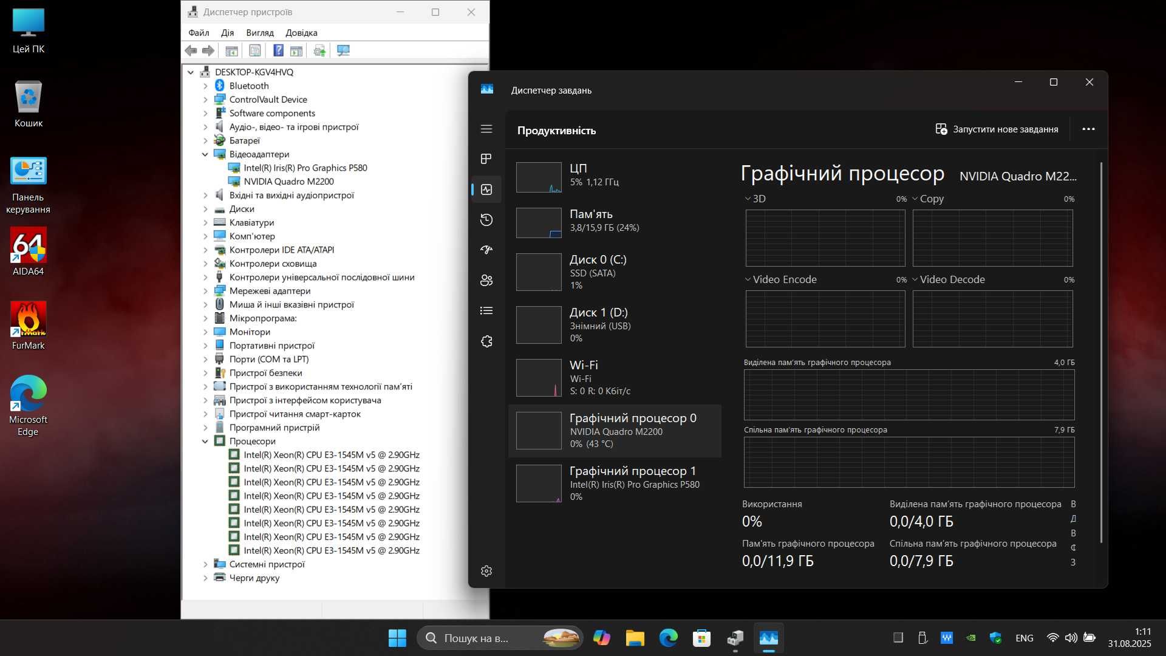The width and height of the screenshot is (1166, 656).
Task: Click Task Manager performance pane scrollbar
Action: pyautogui.click(x=1101, y=352)
